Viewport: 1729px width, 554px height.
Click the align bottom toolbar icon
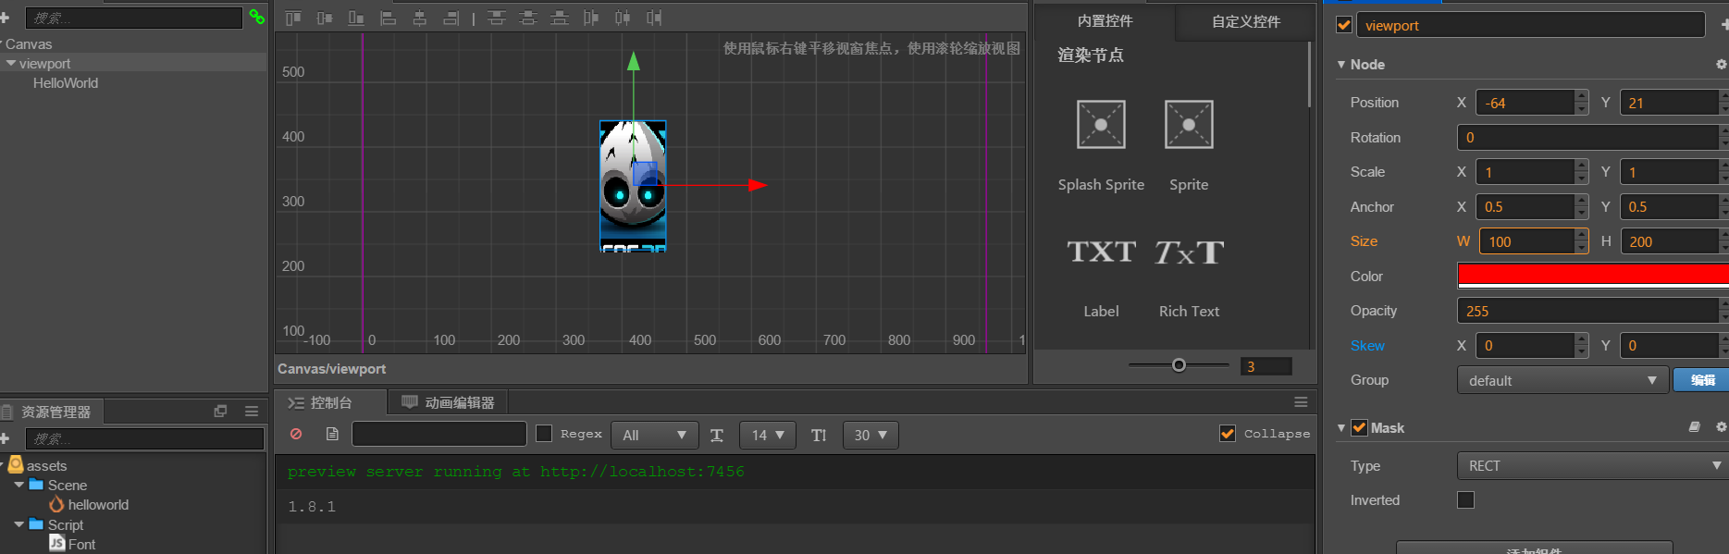(x=356, y=18)
